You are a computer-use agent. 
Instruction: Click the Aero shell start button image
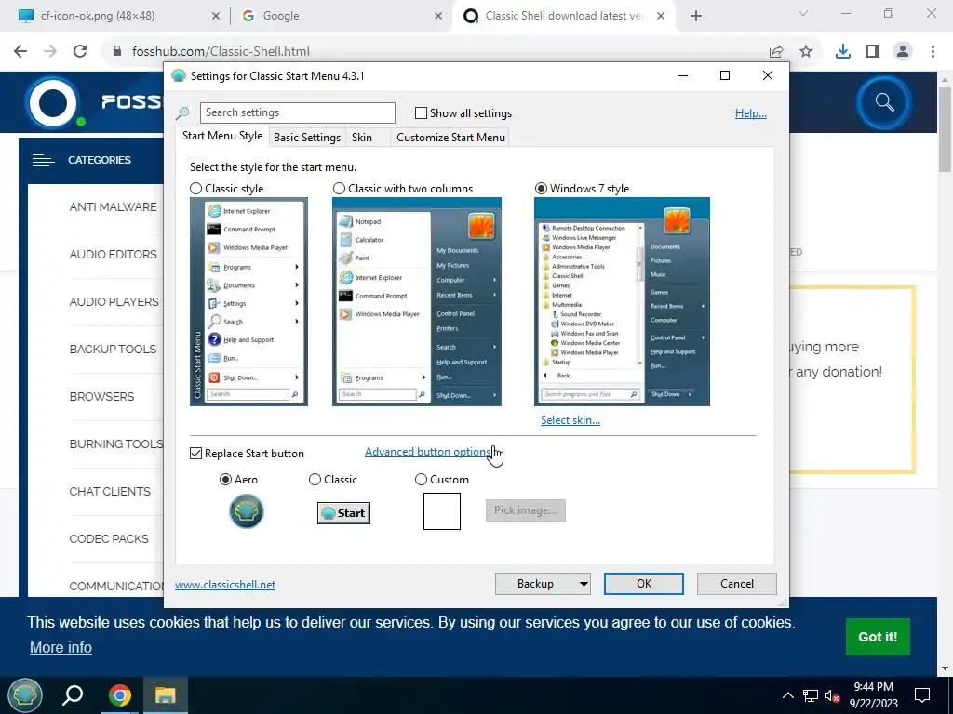pos(246,510)
